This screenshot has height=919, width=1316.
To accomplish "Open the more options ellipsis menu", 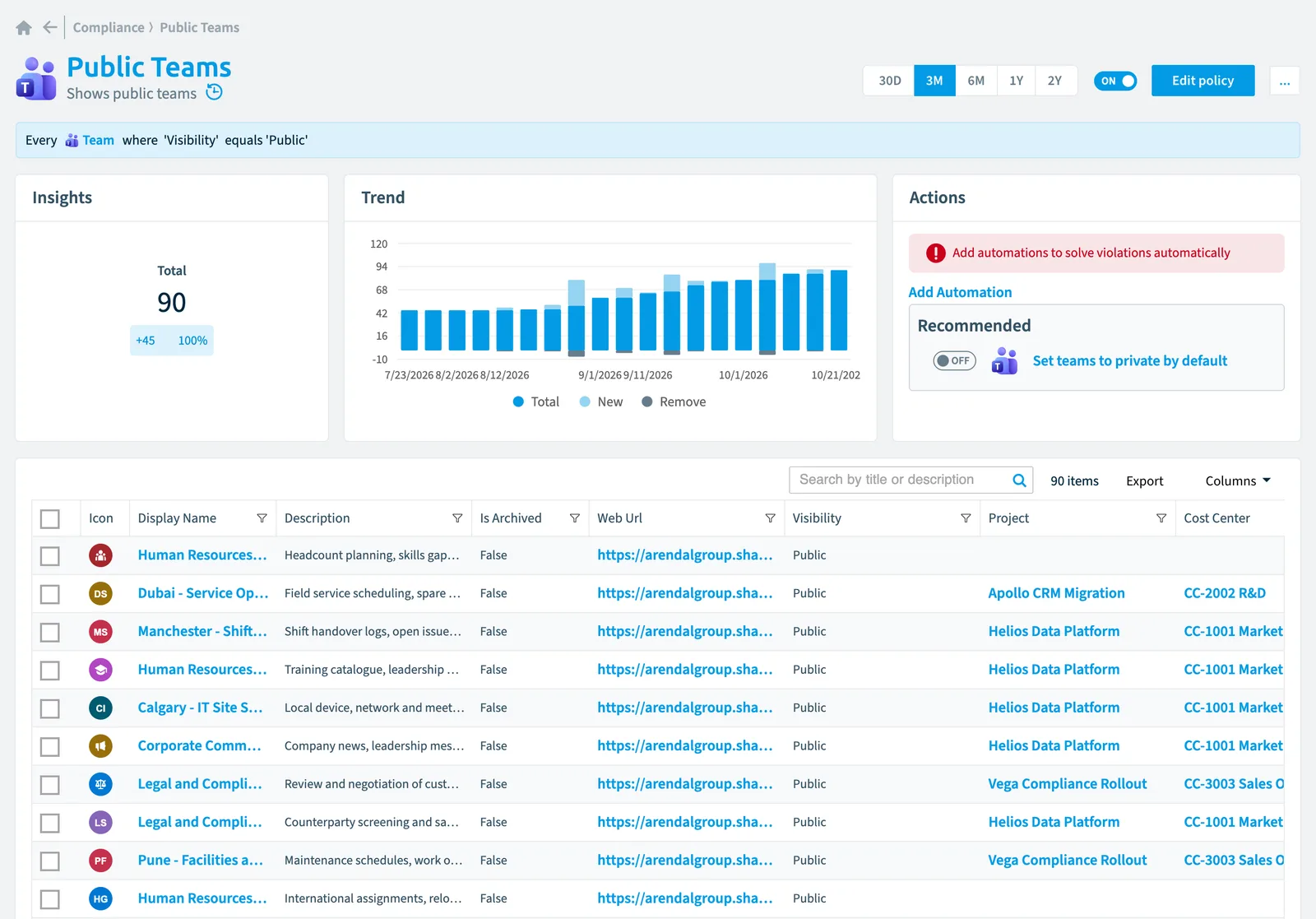I will click(1285, 81).
